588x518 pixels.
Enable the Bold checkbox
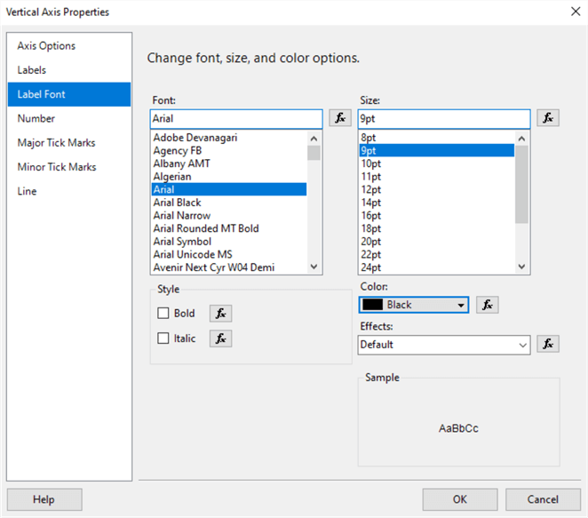(163, 314)
